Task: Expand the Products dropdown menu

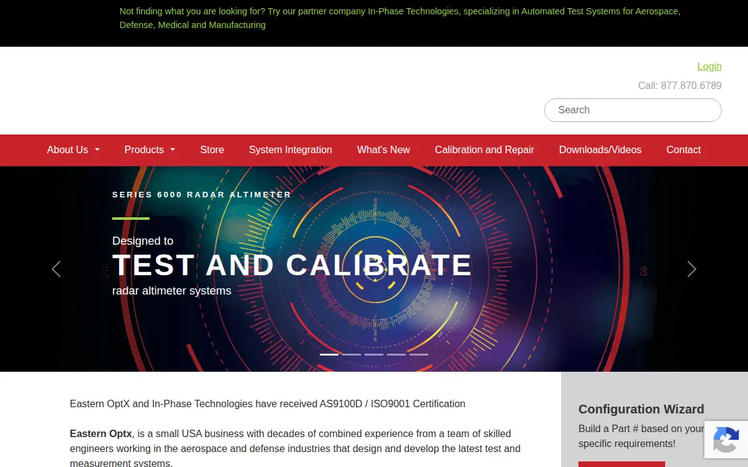Action: click(x=150, y=150)
